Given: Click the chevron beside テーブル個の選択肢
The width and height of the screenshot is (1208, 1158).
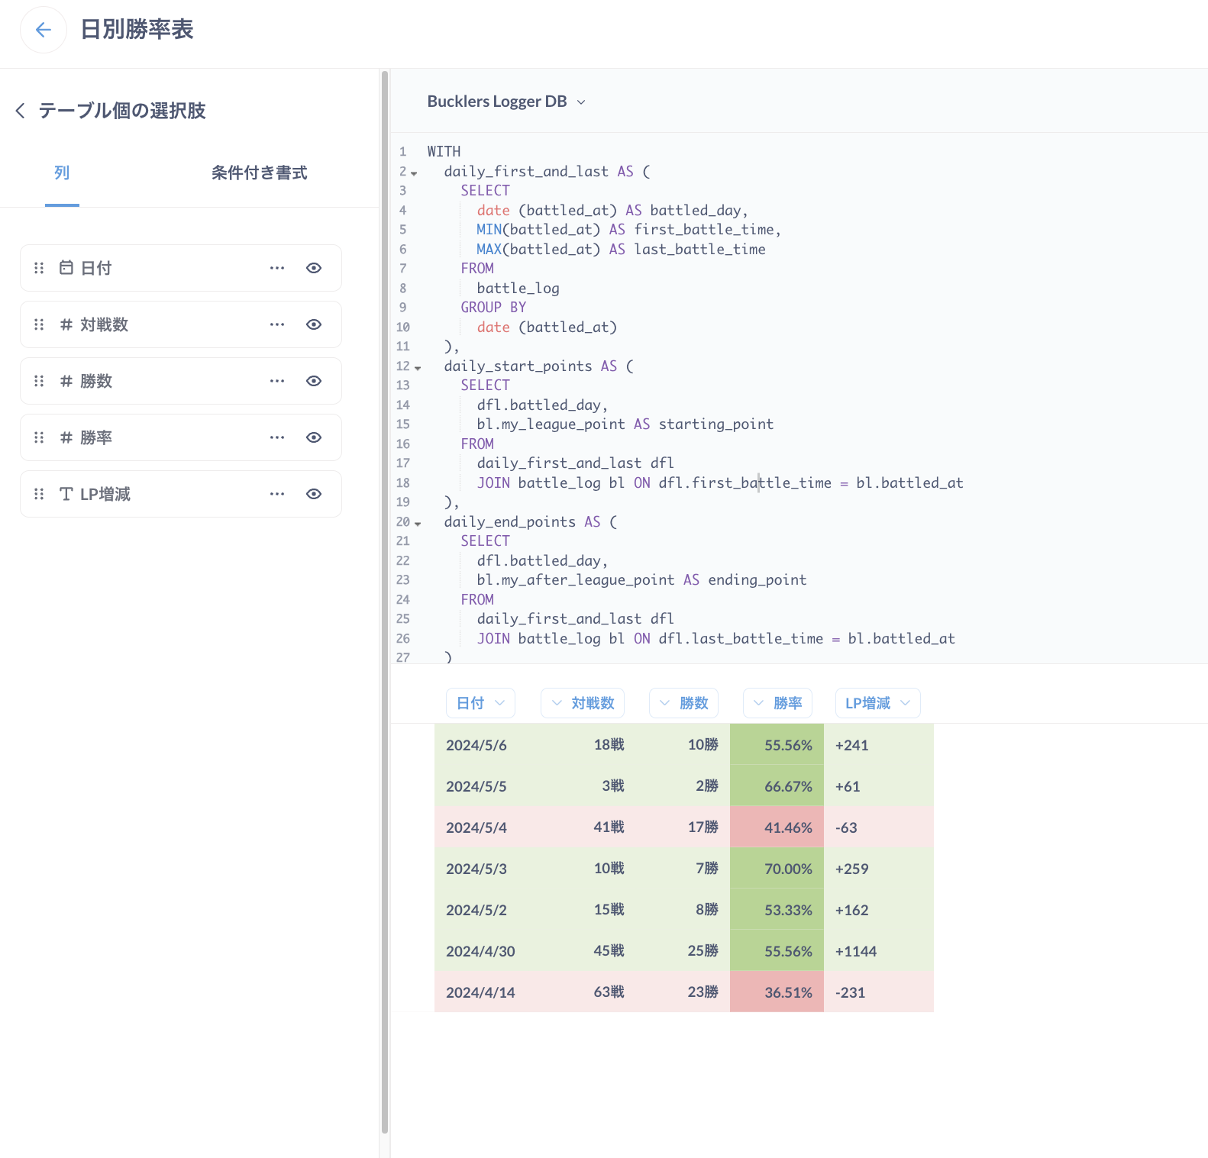Looking at the screenshot, I should [21, 111].
